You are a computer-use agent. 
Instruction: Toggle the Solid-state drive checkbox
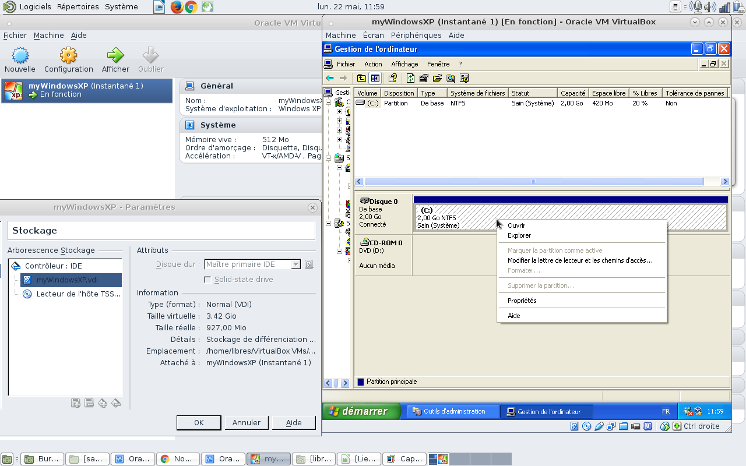pos(207,280)
